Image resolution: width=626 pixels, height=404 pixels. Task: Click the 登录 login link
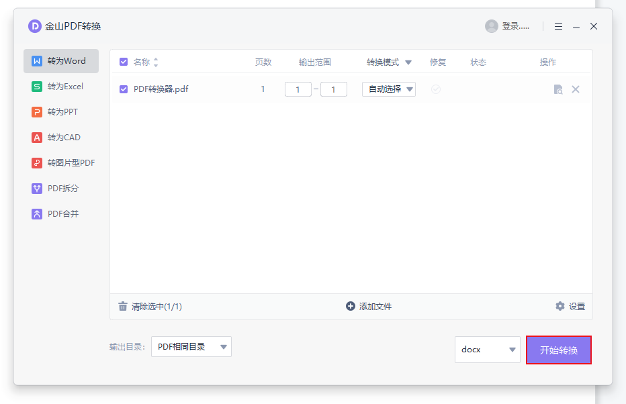(x=515, y=26)
